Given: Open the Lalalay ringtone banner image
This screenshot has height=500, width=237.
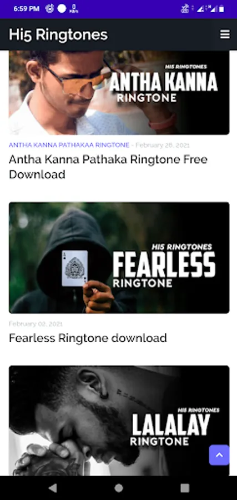Looking at the screenshot, I should [x=119, y=421].
